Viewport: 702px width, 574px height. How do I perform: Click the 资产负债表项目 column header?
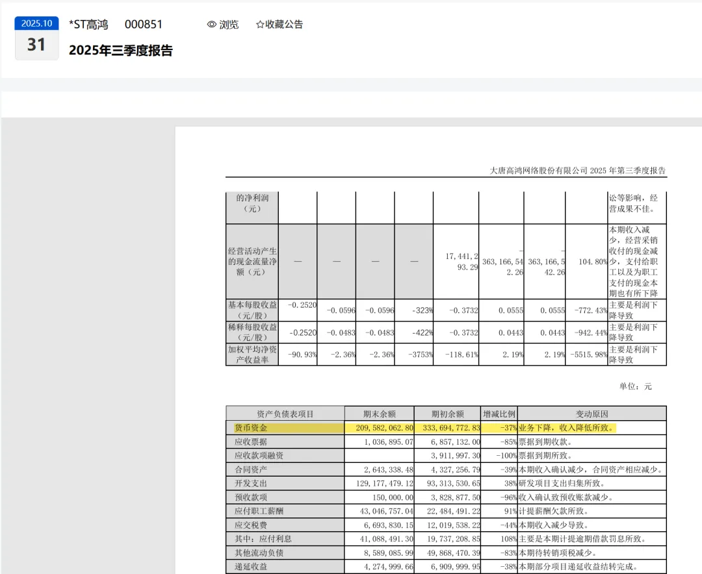tap(285, 414)
